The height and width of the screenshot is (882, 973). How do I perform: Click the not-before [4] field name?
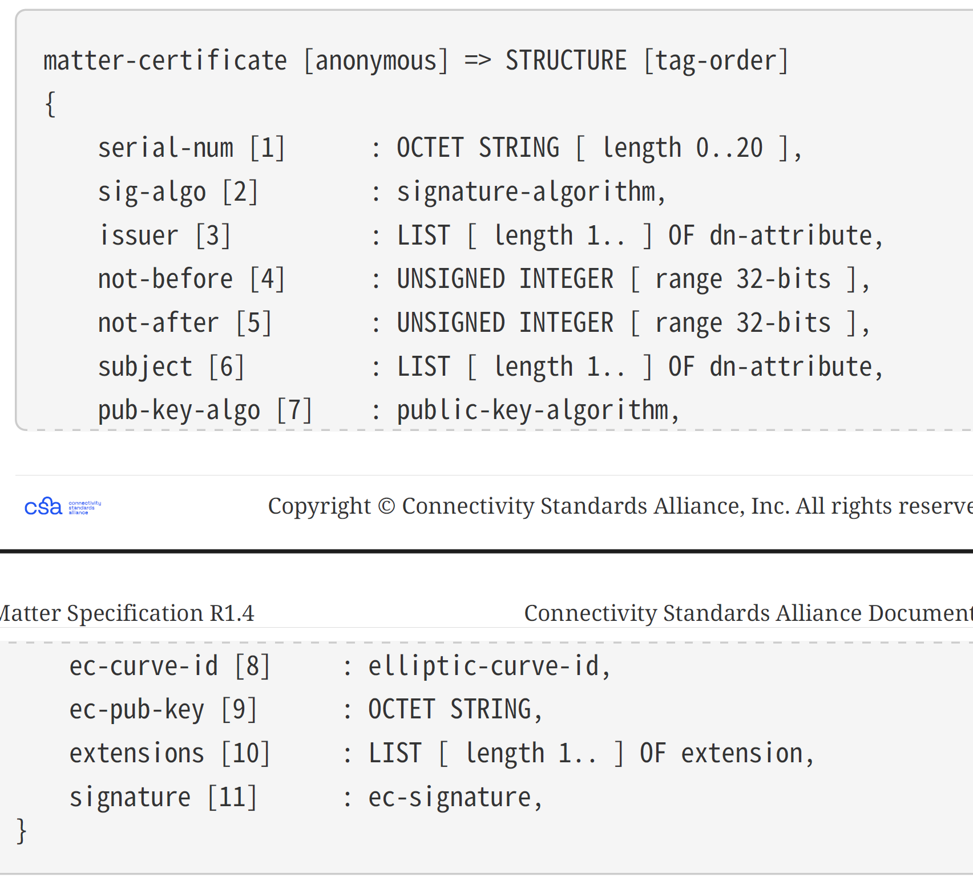pyautogui.click(x=191, y=279)
